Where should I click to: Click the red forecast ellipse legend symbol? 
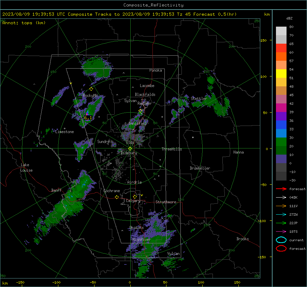tap(281, 248)
